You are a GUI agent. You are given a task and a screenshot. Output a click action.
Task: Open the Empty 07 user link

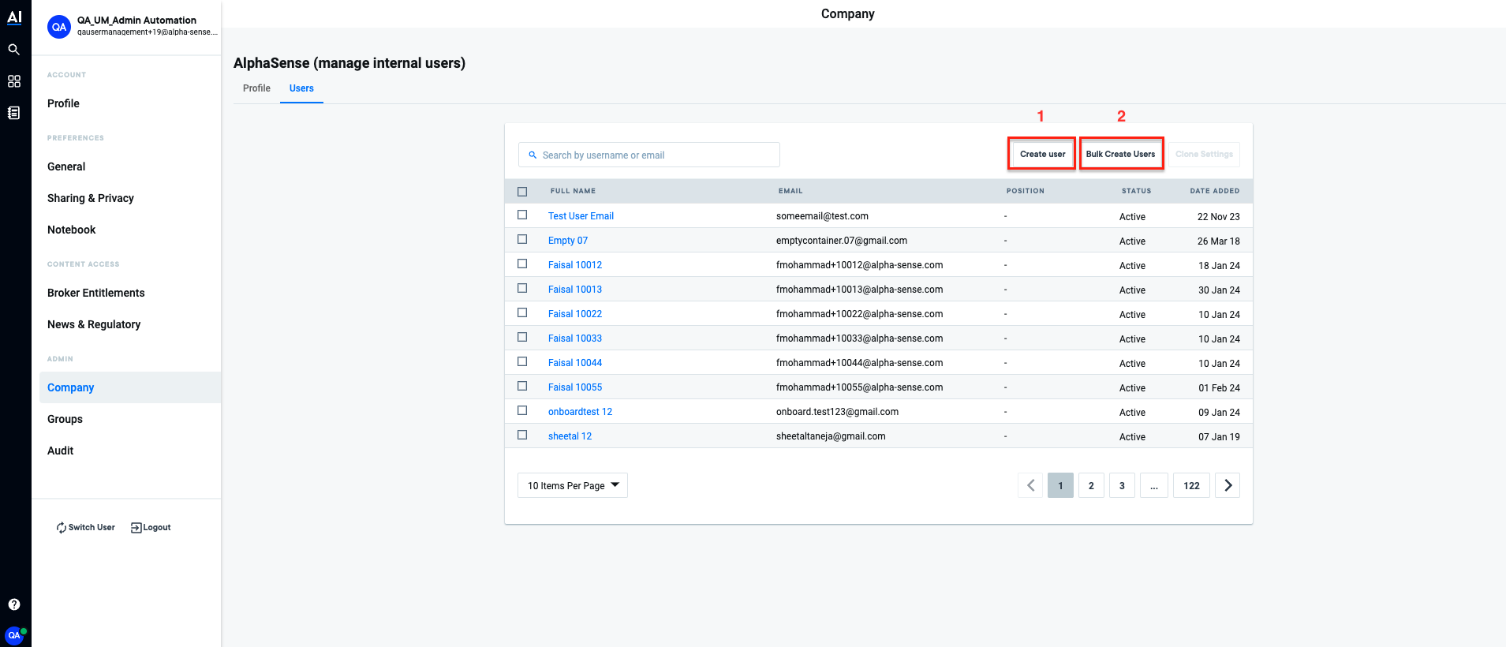[568, 241]
